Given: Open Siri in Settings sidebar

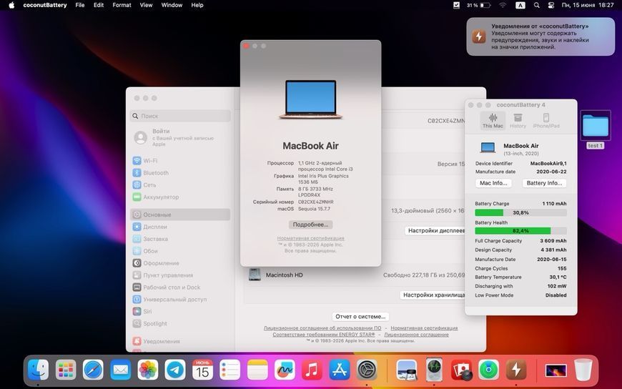Looking at the screenshot, I should click(180, 312).
